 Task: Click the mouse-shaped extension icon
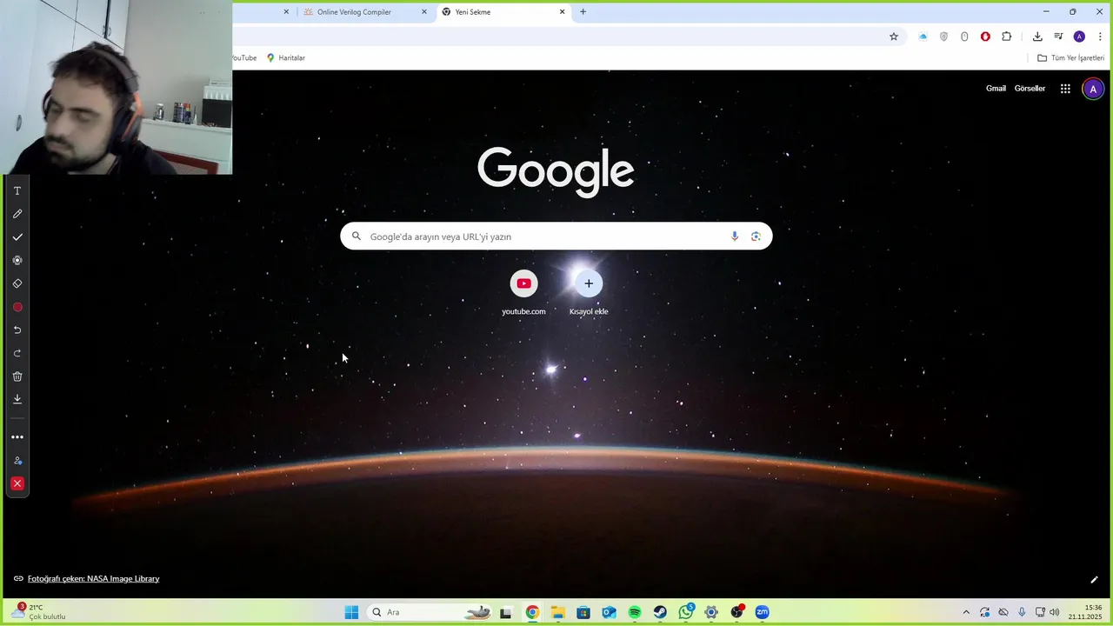coord(964,37)
